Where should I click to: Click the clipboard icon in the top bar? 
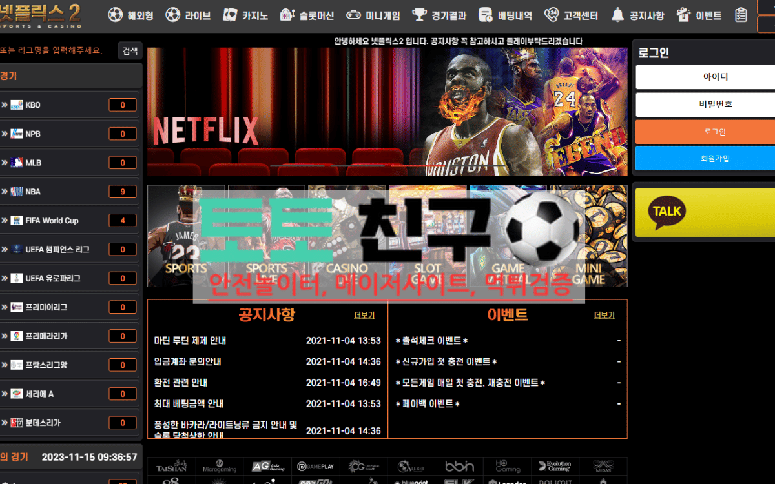[741, 15]
